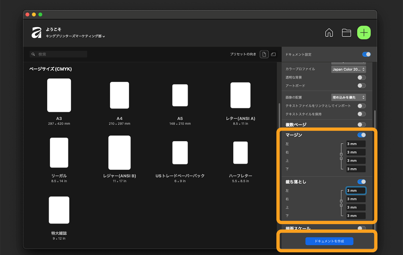Click the chain link icon for 裁ち落とし values
This screenshot has height=255, width=403.
(341, 203)
